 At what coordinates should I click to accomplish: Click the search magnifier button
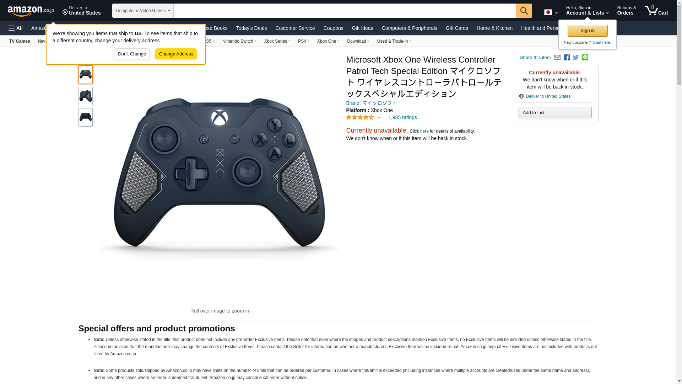(x=524, y=11)
